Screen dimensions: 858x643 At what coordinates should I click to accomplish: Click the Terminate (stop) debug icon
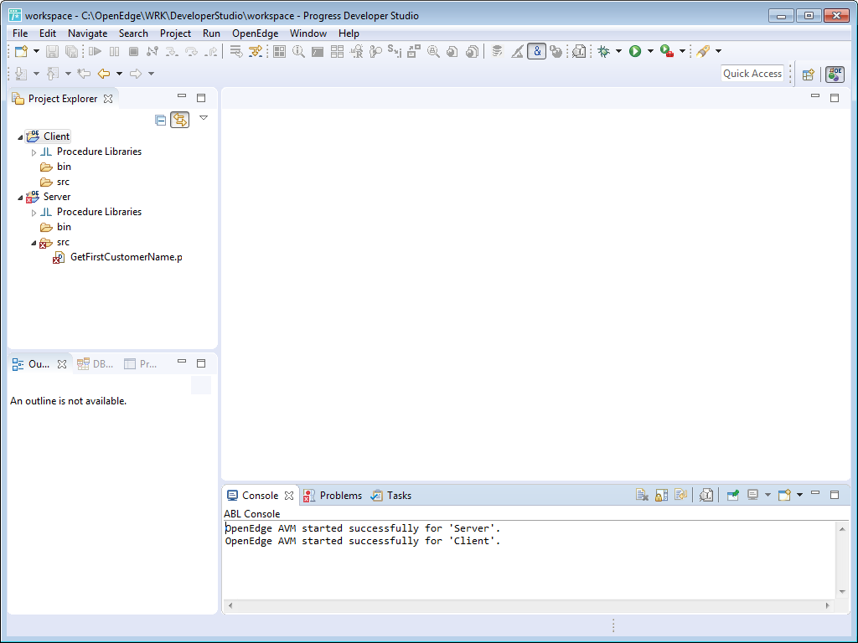click(x=133, y=51)
